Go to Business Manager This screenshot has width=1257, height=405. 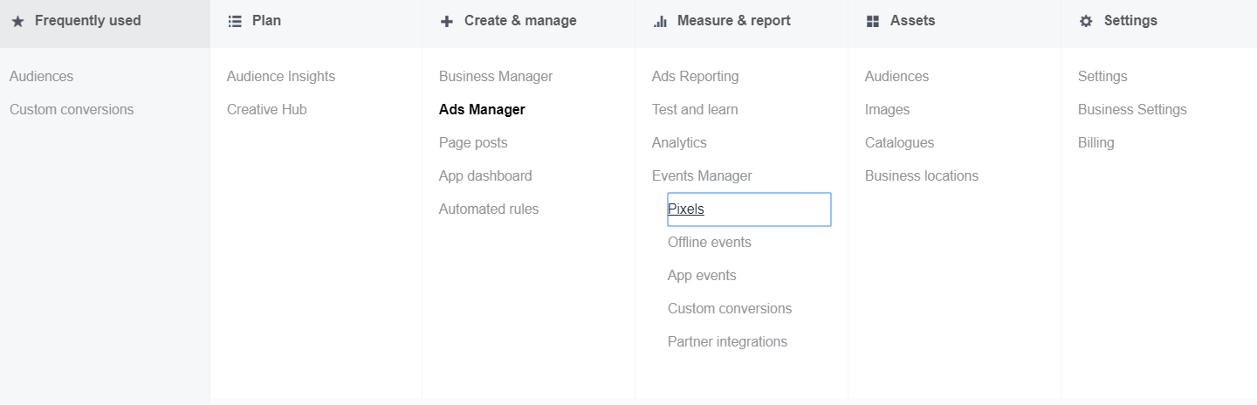[496, 77]
